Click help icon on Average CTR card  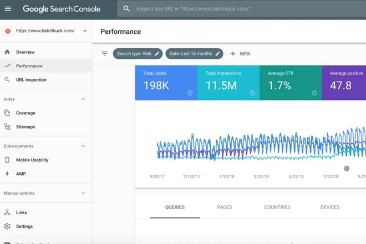coord(314,93)
